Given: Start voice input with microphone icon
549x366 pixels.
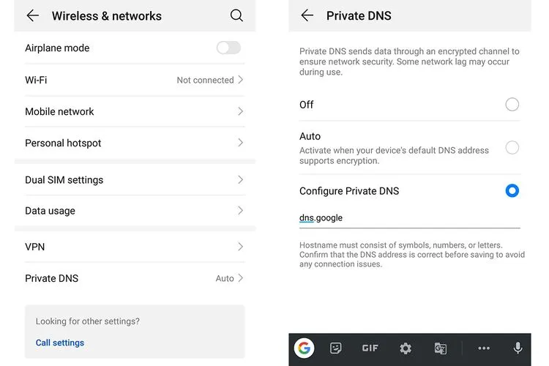Looking at the screenshot, I should tap(518, 348).
